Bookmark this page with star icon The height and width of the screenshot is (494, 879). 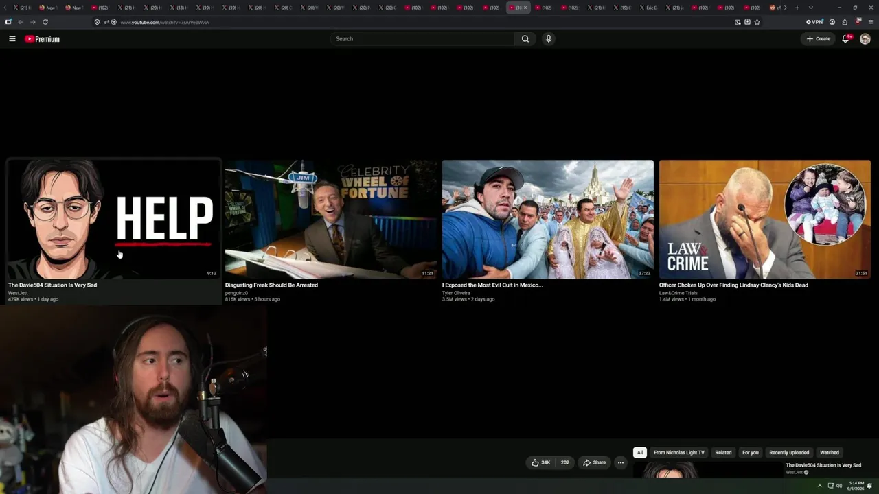(757, 22)
